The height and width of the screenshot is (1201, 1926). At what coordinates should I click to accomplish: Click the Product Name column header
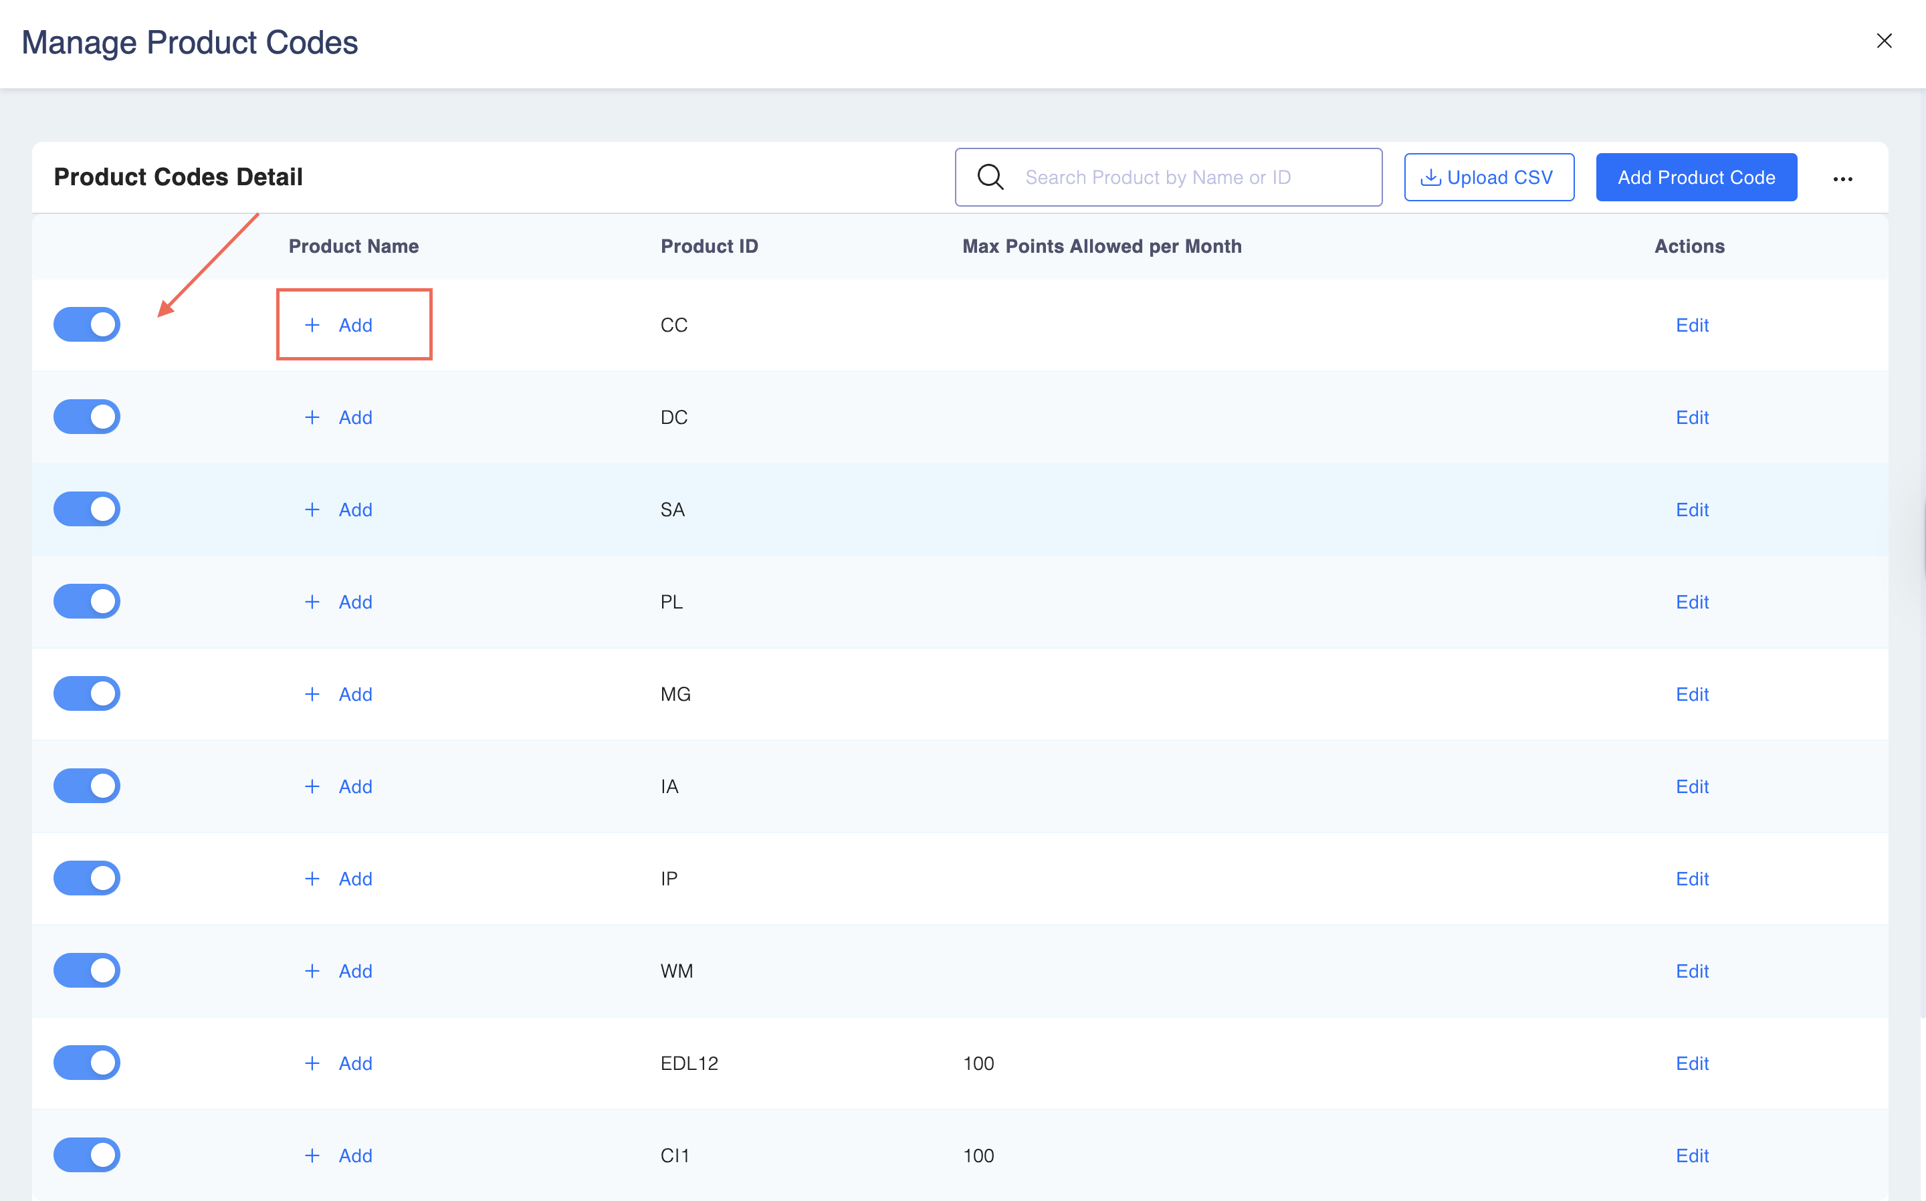[x=353, y=246]
